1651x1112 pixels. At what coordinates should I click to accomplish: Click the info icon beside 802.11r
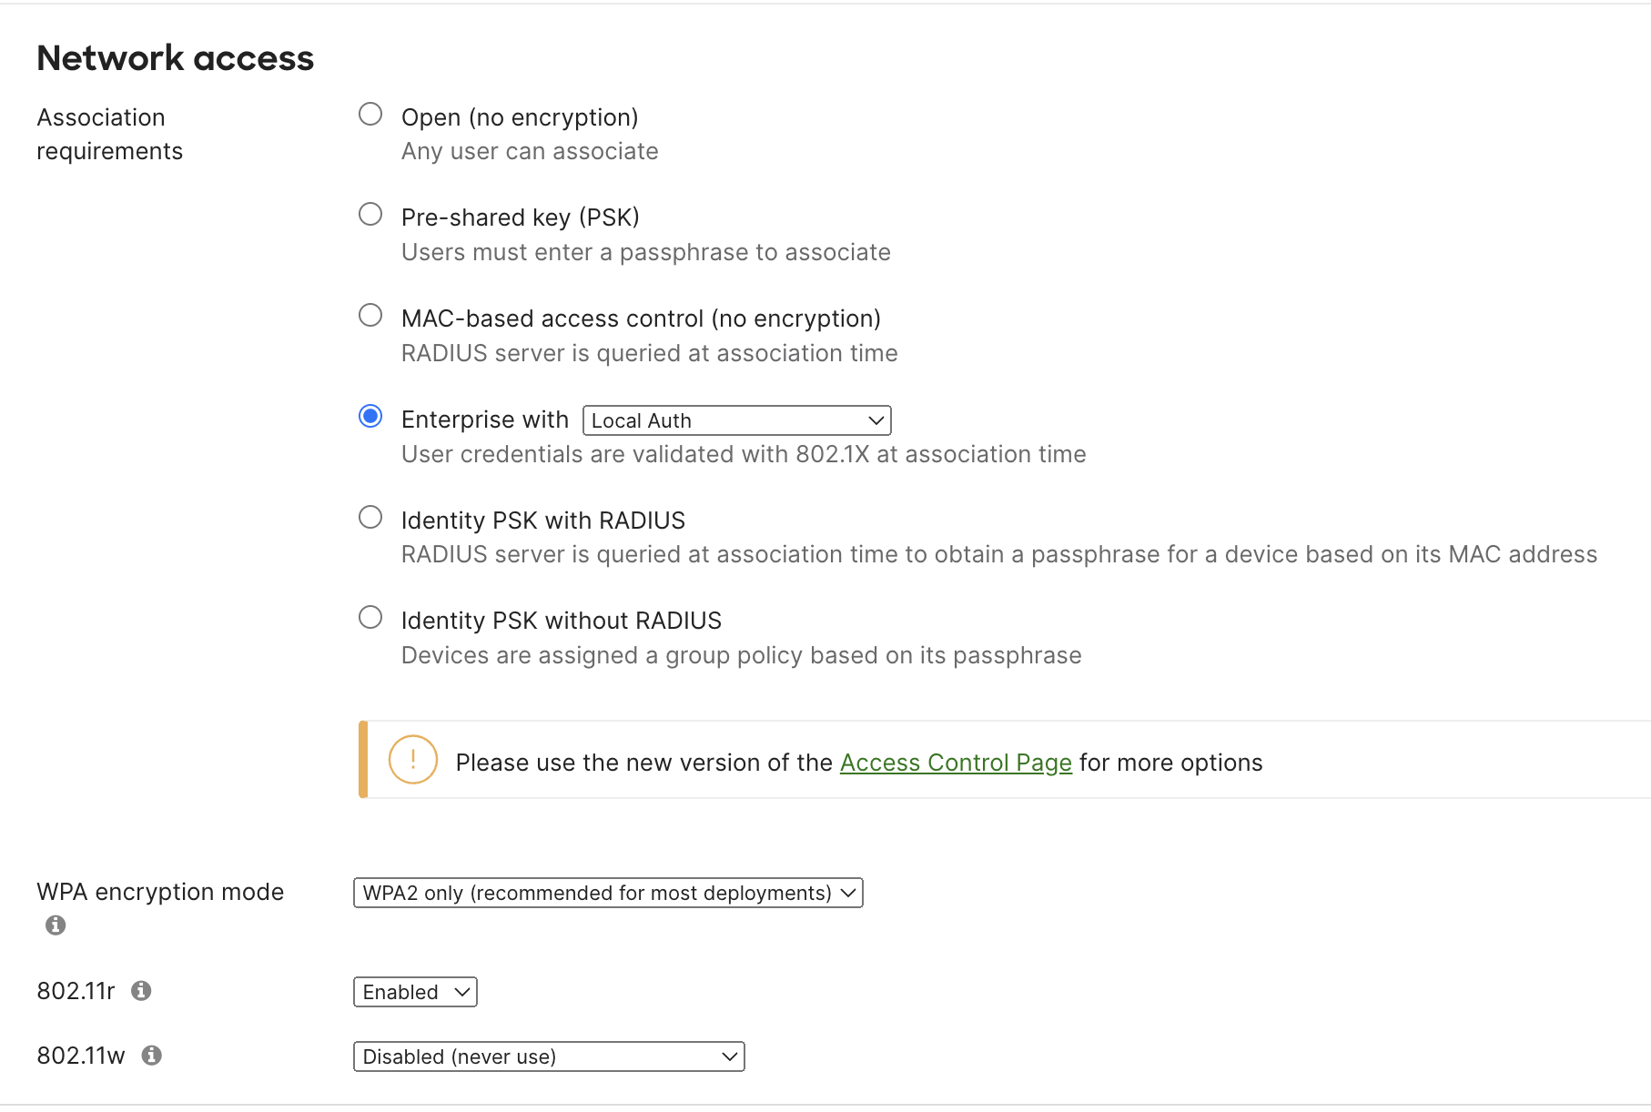click(144, 991)
